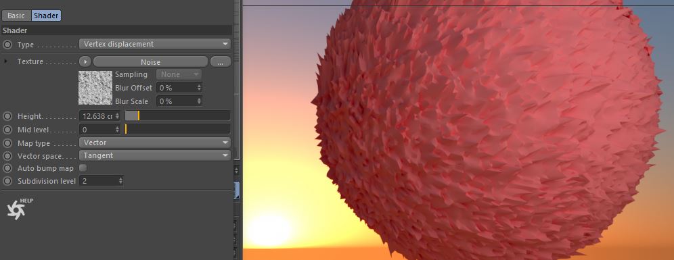Toggle the Mid level animation dot
The width and height of the screenshot is (674, 260).
7,130
